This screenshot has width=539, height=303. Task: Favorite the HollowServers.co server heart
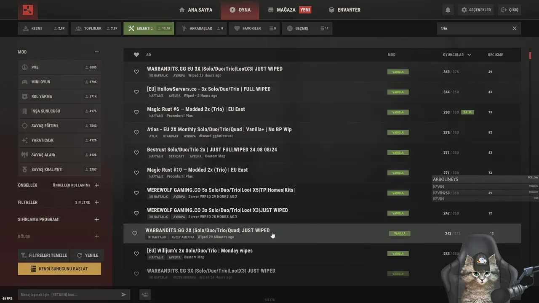coord(136,92)
